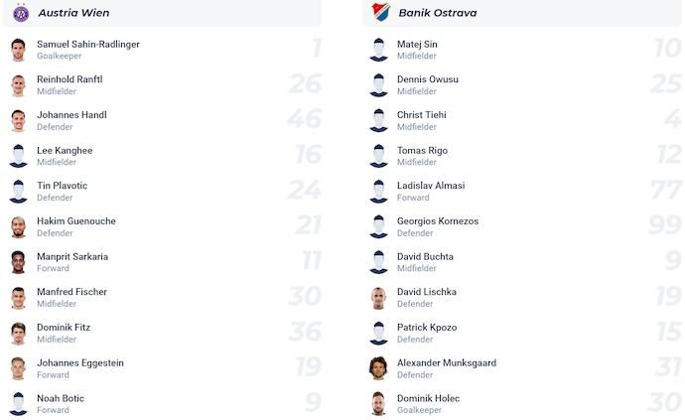Click Hakim Guenouche's avatar photo
This screenshot has height=420, width=685.
tap(18, 227)
